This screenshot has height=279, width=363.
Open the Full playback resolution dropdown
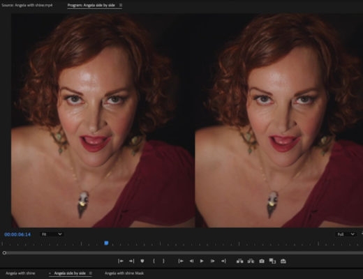pos(346,234)
